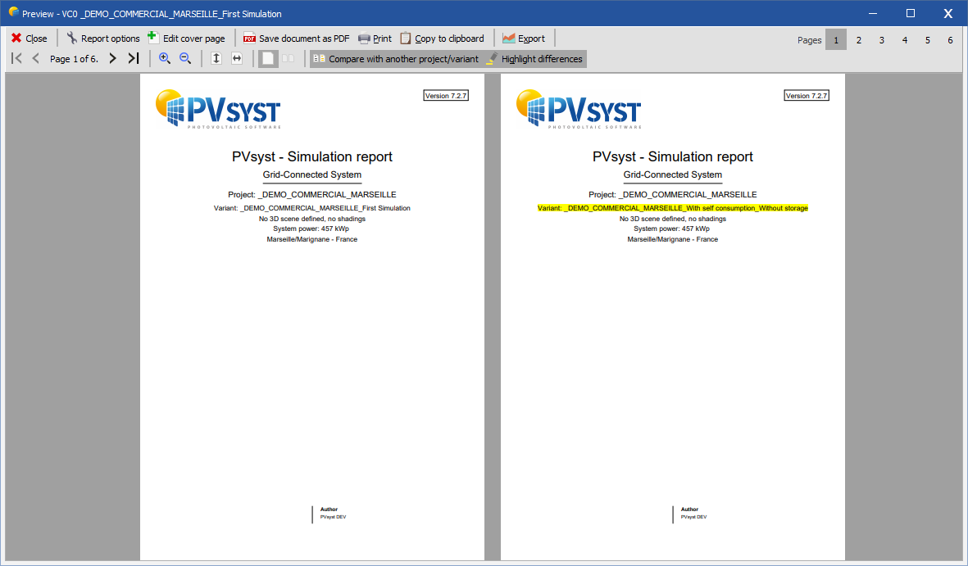
Task: Export the report
Action: coord(524,38)
